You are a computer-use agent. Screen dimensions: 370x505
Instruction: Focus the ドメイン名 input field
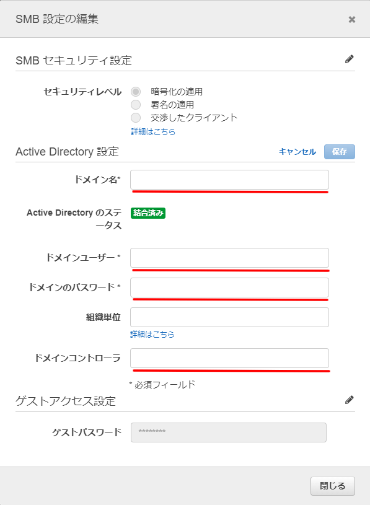pos(229,180)
